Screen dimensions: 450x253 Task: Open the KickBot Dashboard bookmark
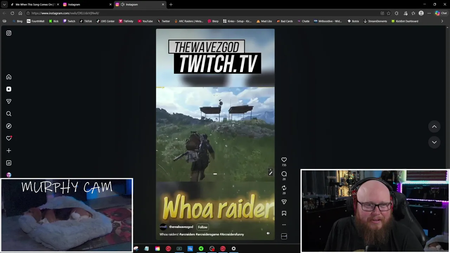point(405,21)
